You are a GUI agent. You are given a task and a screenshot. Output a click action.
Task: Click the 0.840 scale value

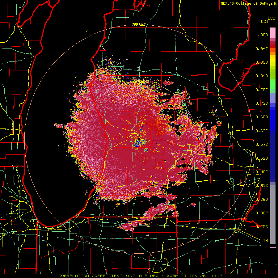(x=262, y=76)
